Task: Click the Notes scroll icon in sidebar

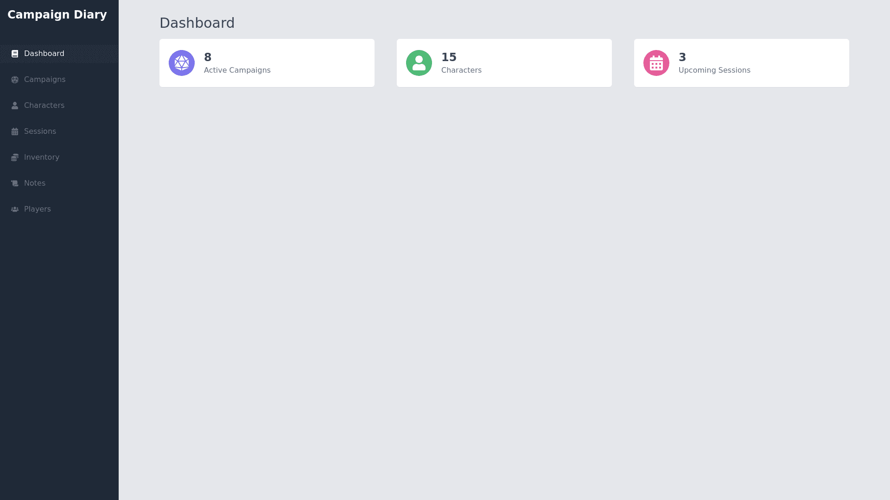Action: coord(15,183)
